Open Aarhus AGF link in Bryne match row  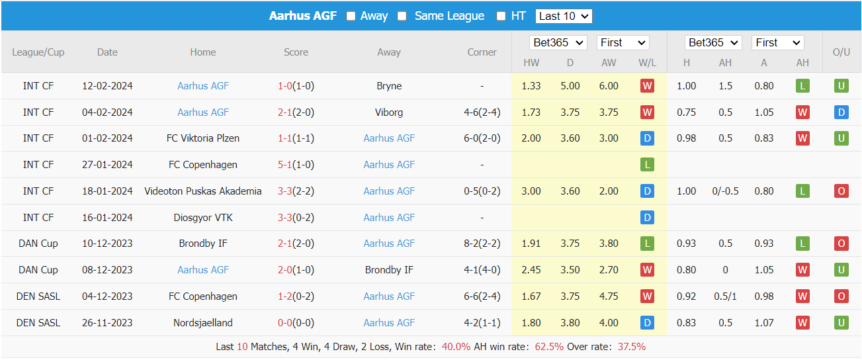pyautogui.click(x=203, y=86)
